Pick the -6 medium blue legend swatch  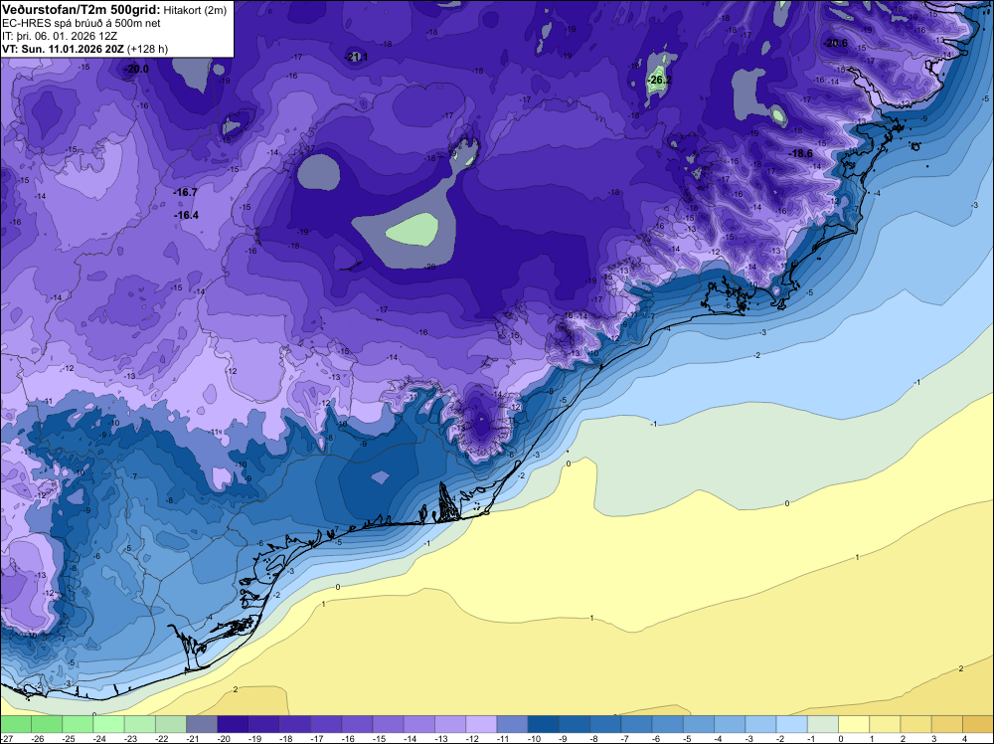[668, 724]
